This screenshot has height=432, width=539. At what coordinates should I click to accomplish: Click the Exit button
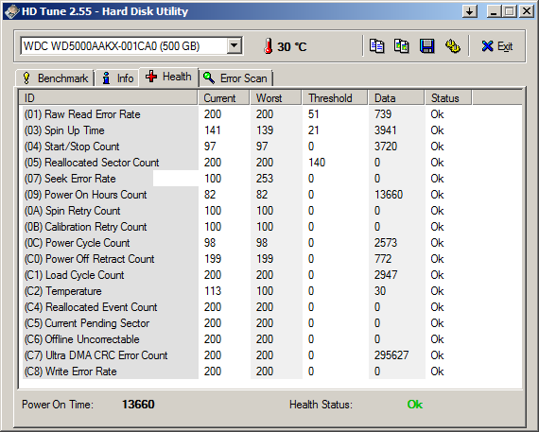[497, 46]
